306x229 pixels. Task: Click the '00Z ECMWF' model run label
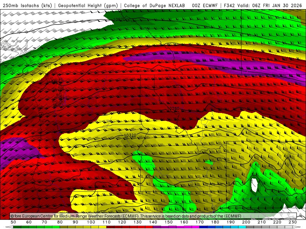205,6
